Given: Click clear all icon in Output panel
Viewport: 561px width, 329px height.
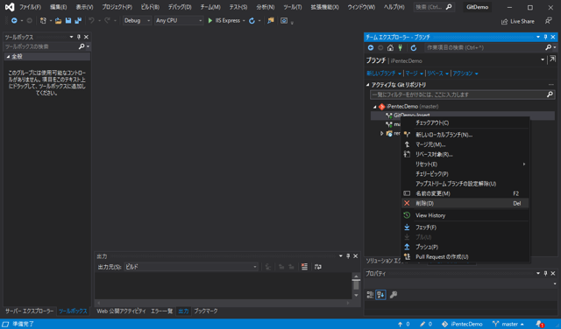Looking at the screenshot, I should [x=304, y=267].
